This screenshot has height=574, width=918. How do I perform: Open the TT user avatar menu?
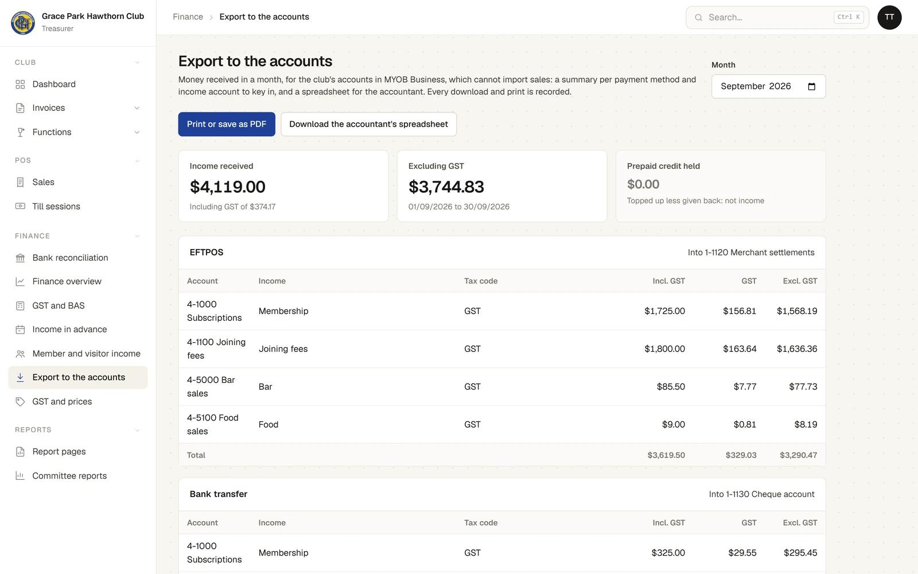[889, 17]
